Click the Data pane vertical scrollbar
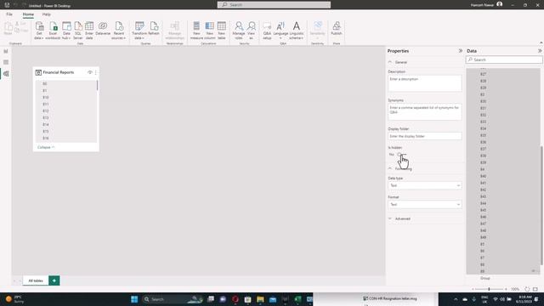This screenshot has height=306, width=544. (541, 205)
